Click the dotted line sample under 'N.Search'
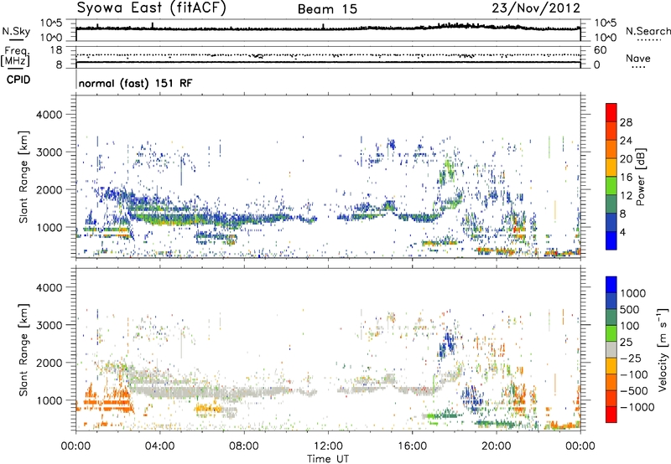Viewport: 671px width, 464px height. point(649,40)
